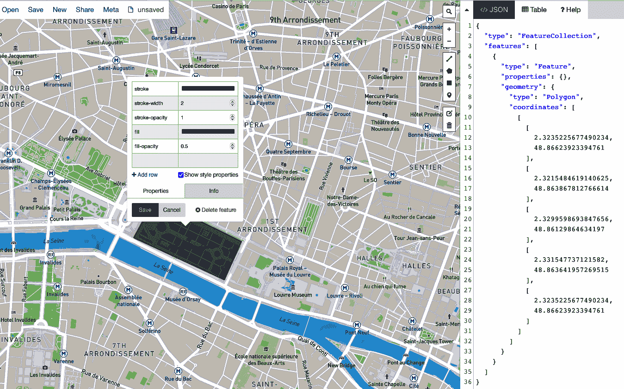Click Delete feature in the popup
This screenshot has height=389, width=624.
216,210
